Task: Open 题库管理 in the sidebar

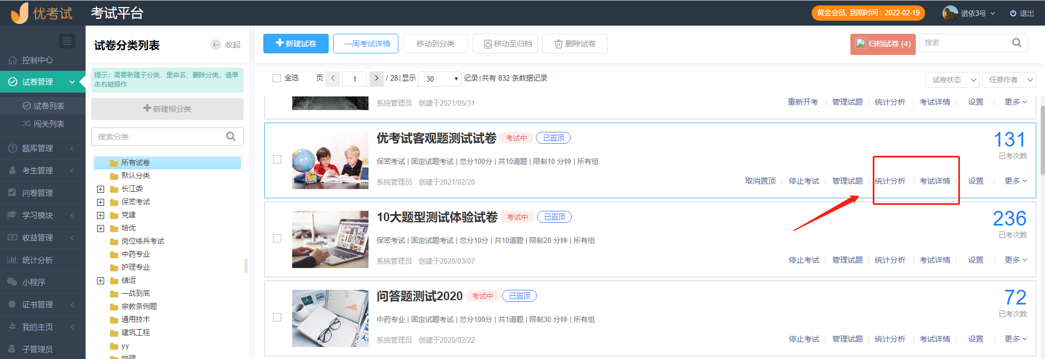Action: (38, 148)
